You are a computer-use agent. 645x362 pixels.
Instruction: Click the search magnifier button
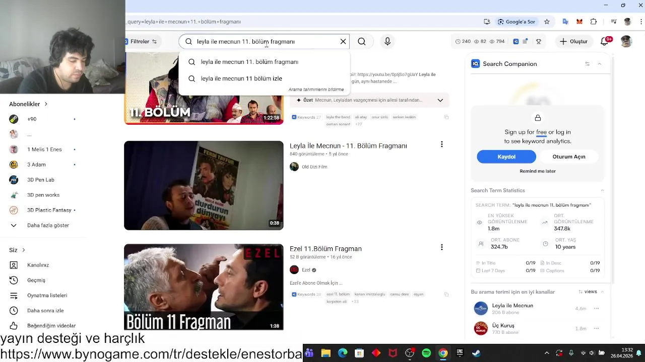click(362, 41)
